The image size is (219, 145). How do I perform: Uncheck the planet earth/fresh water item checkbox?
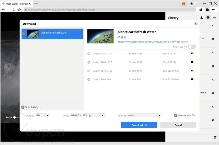coord(24,34)
